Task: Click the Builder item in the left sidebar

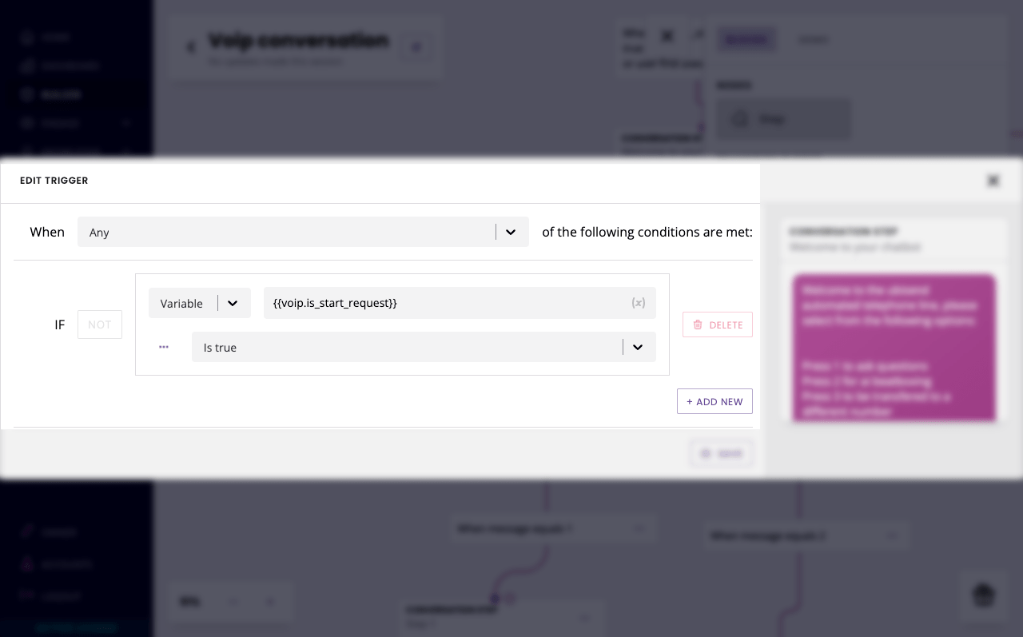Action: coord(61,94)
